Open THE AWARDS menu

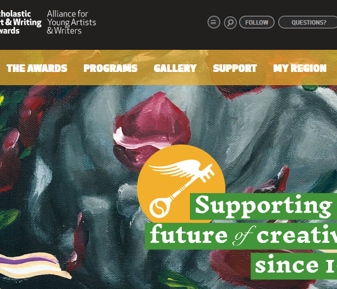(x=37, y=68)
